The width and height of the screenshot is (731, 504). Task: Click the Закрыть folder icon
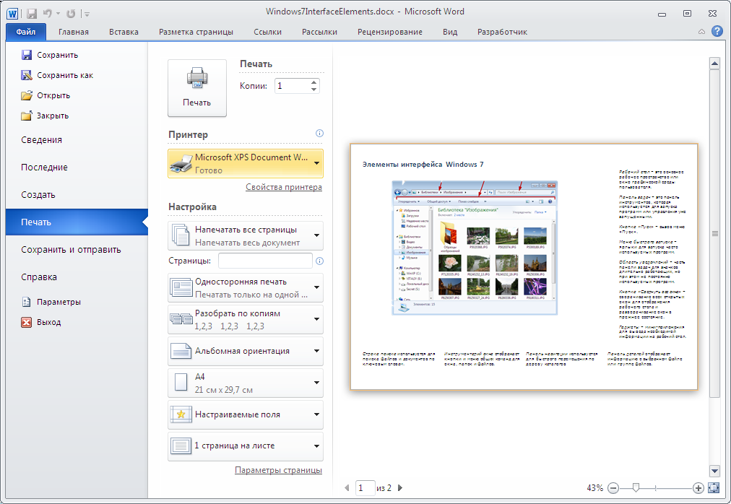(27, 115)
